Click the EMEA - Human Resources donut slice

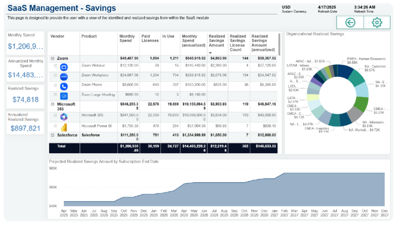(x=345, y=71)
